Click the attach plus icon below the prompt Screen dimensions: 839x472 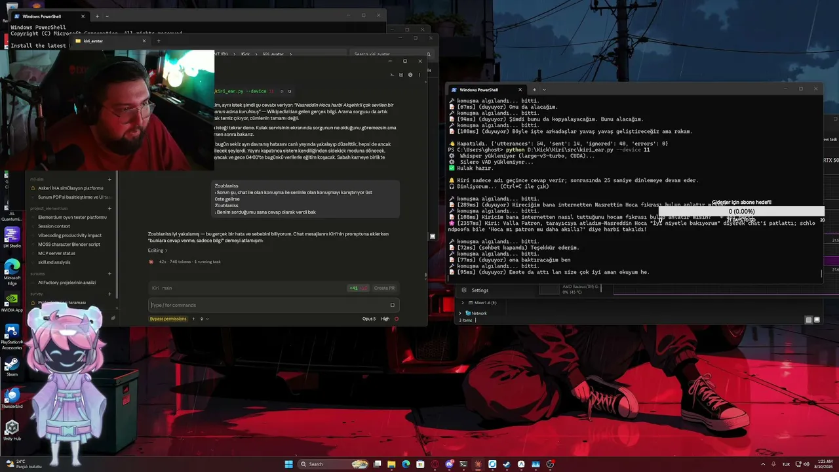tap(193, 319)
